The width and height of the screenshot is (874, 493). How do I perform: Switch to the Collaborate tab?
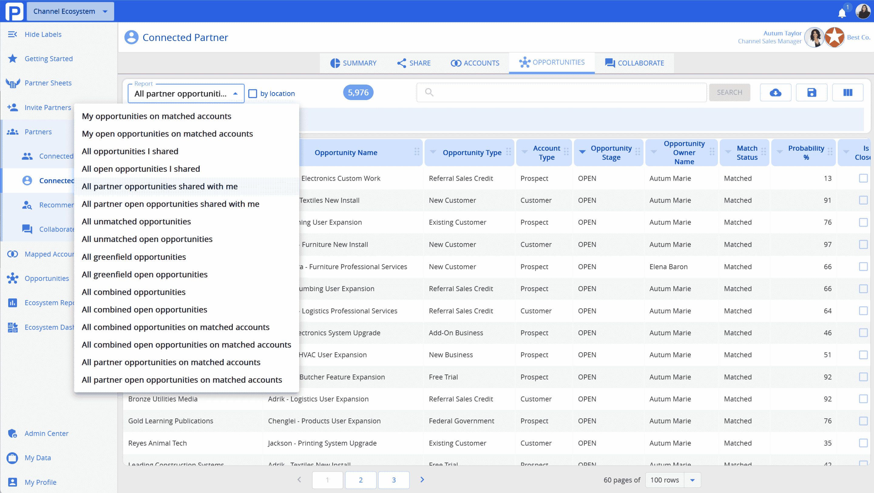635,62
